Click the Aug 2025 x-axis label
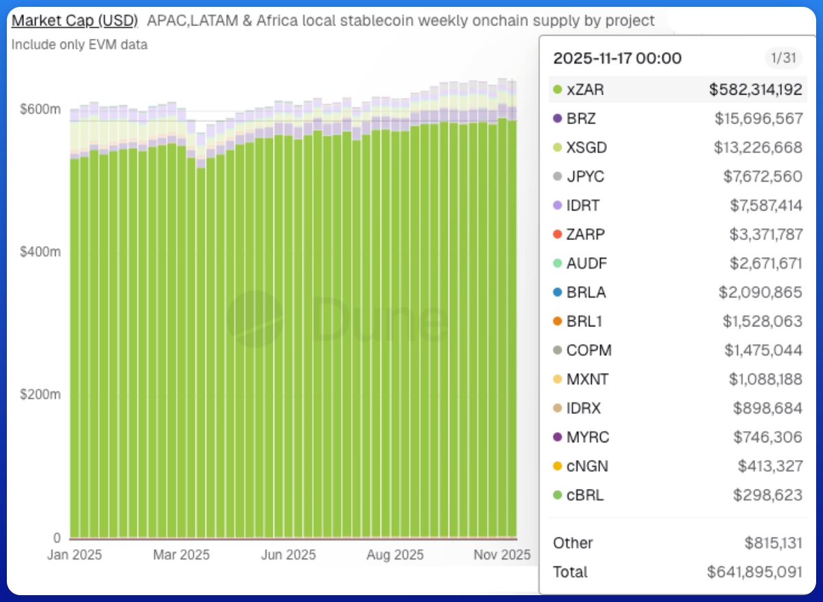 396,555
